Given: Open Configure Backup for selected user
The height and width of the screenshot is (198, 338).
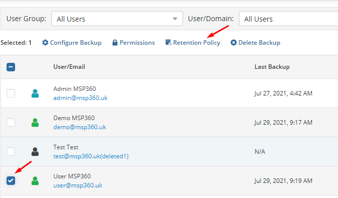Looking at the screenshot, I should [72, 42].
